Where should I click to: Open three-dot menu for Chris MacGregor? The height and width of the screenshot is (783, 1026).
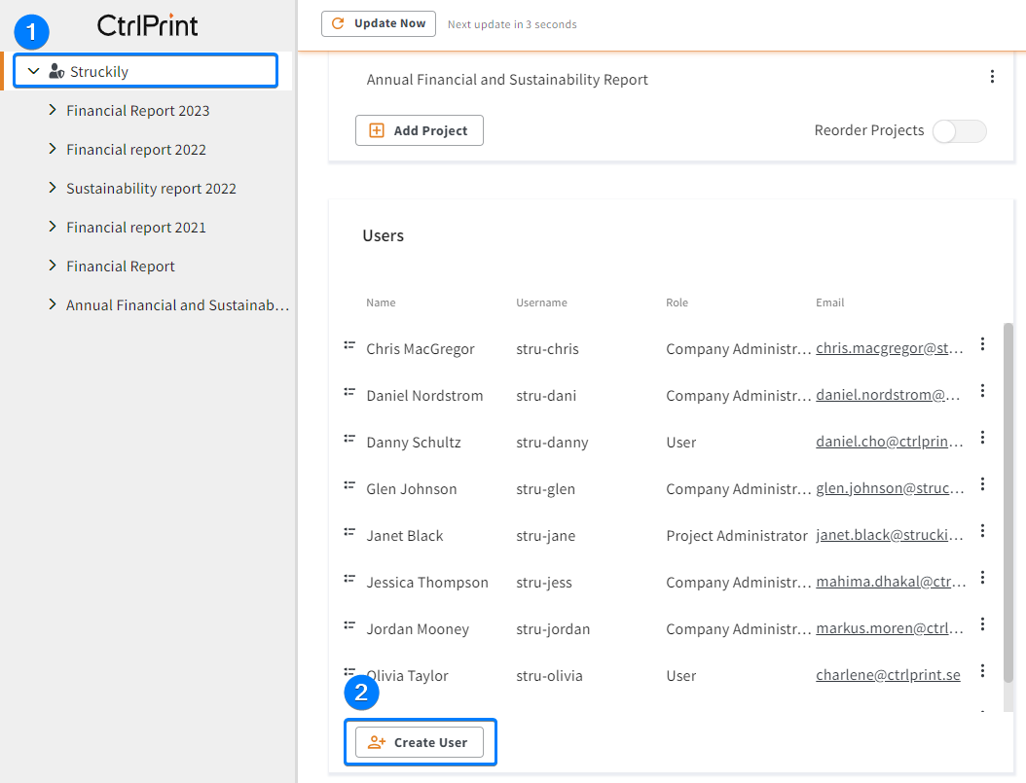tap(982, 344)
